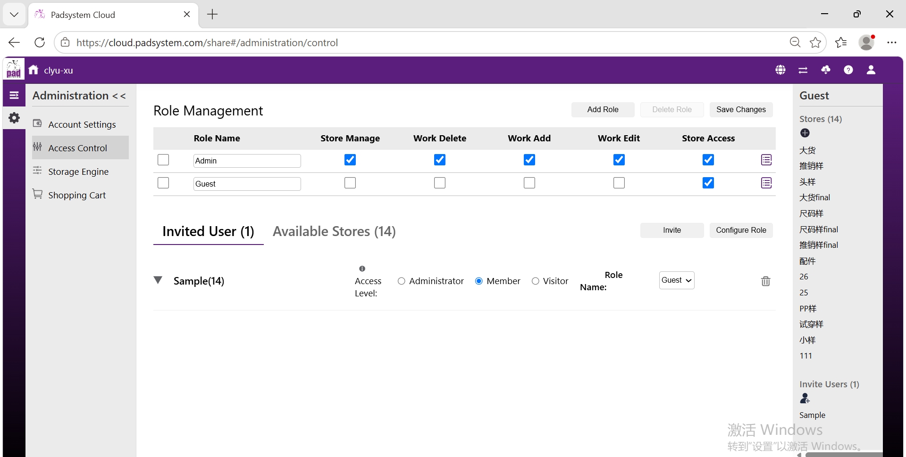Image resolution: width=906 pixels, height=457 pixels.
Task: View site information lock icon
Action: point(65,42)
